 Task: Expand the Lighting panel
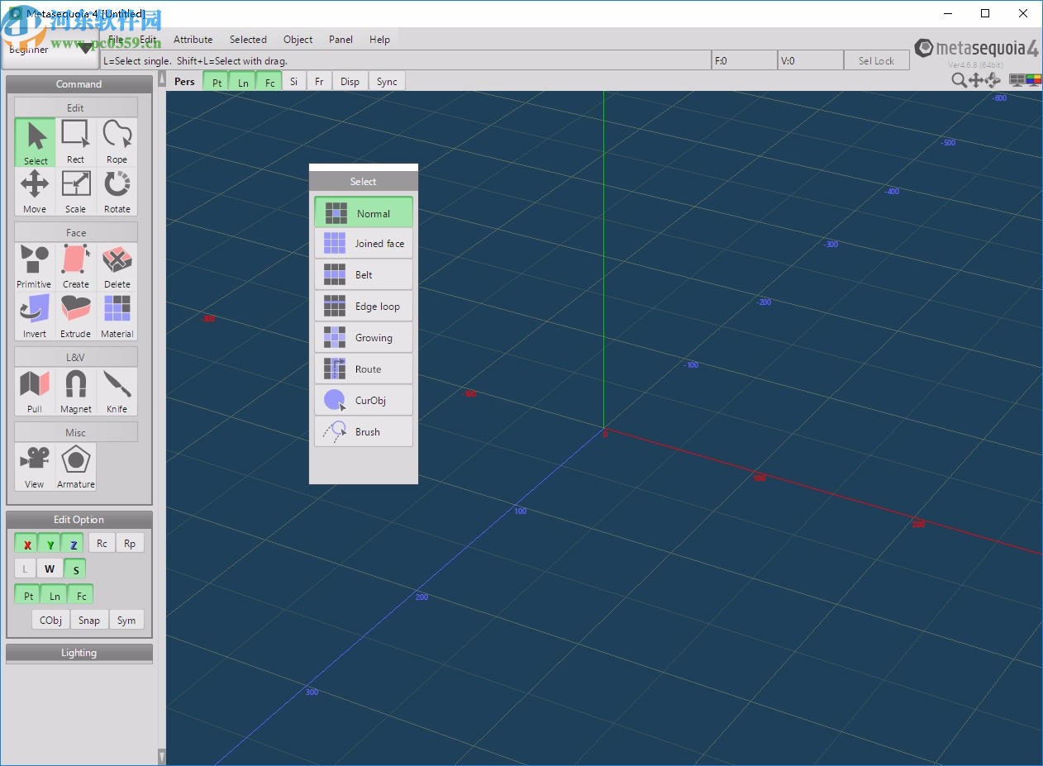click(x=79, y=653)
